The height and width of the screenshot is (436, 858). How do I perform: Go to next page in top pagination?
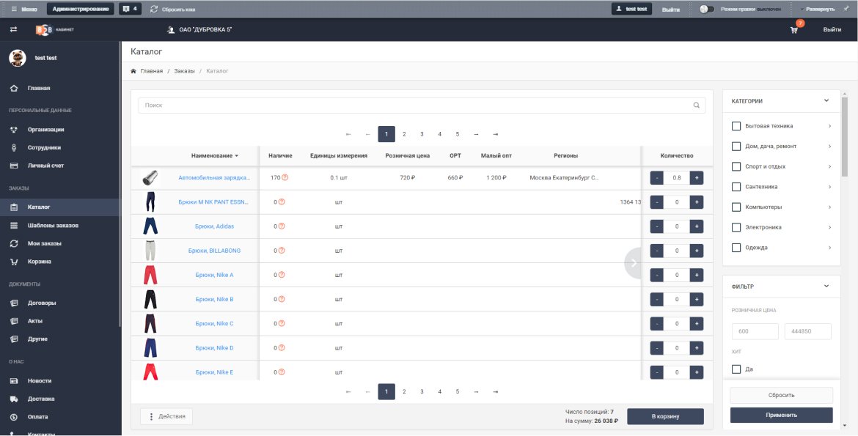tap(476, 134)
